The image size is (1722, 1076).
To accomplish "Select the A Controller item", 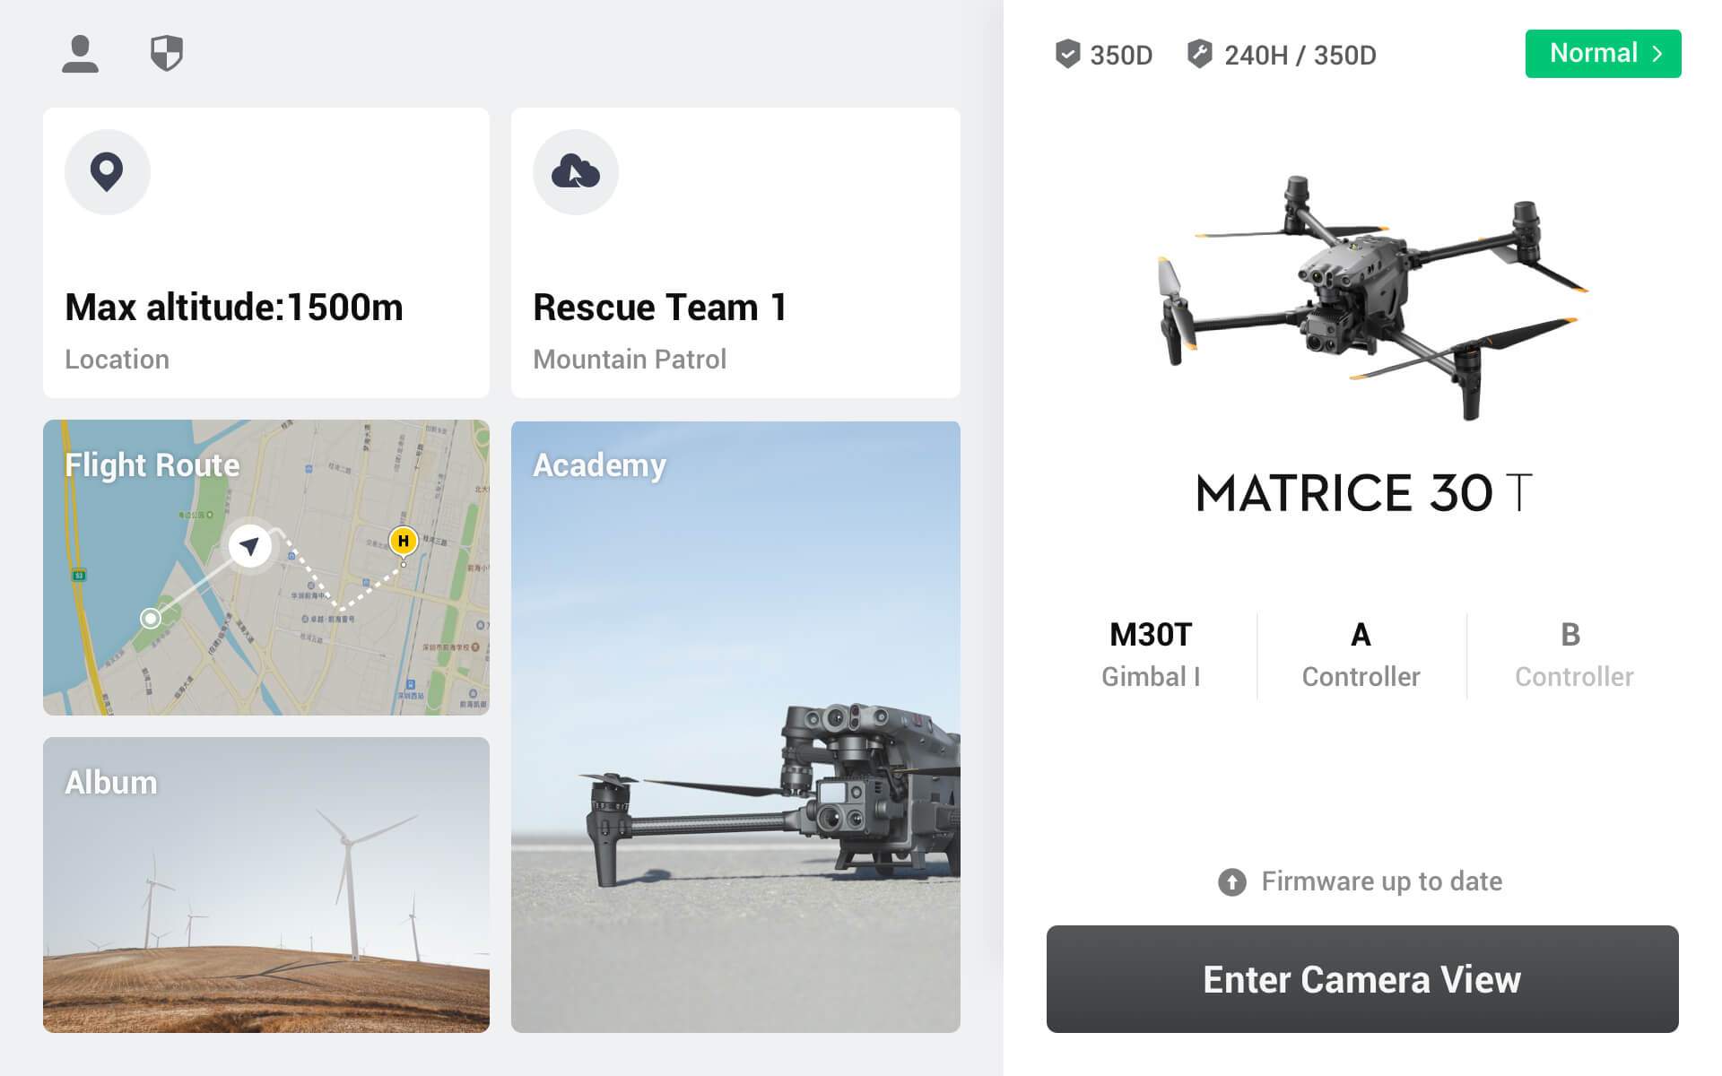I will point(1361,655).
